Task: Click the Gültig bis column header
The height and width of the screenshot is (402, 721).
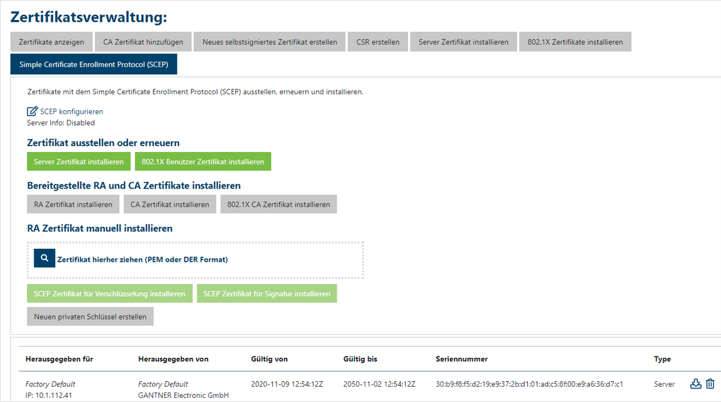Action: pyautogui.click(x=360, y=359)
